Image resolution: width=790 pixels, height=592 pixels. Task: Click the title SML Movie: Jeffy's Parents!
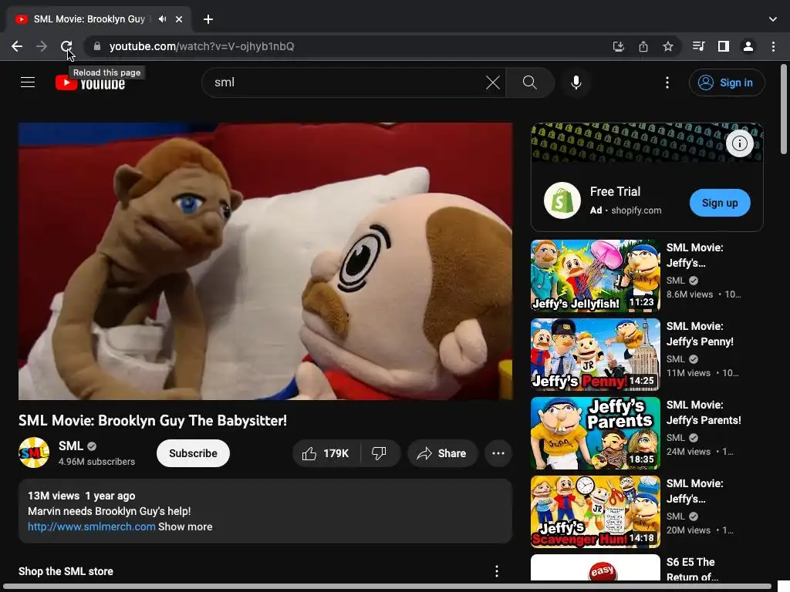tap(704, 412)
